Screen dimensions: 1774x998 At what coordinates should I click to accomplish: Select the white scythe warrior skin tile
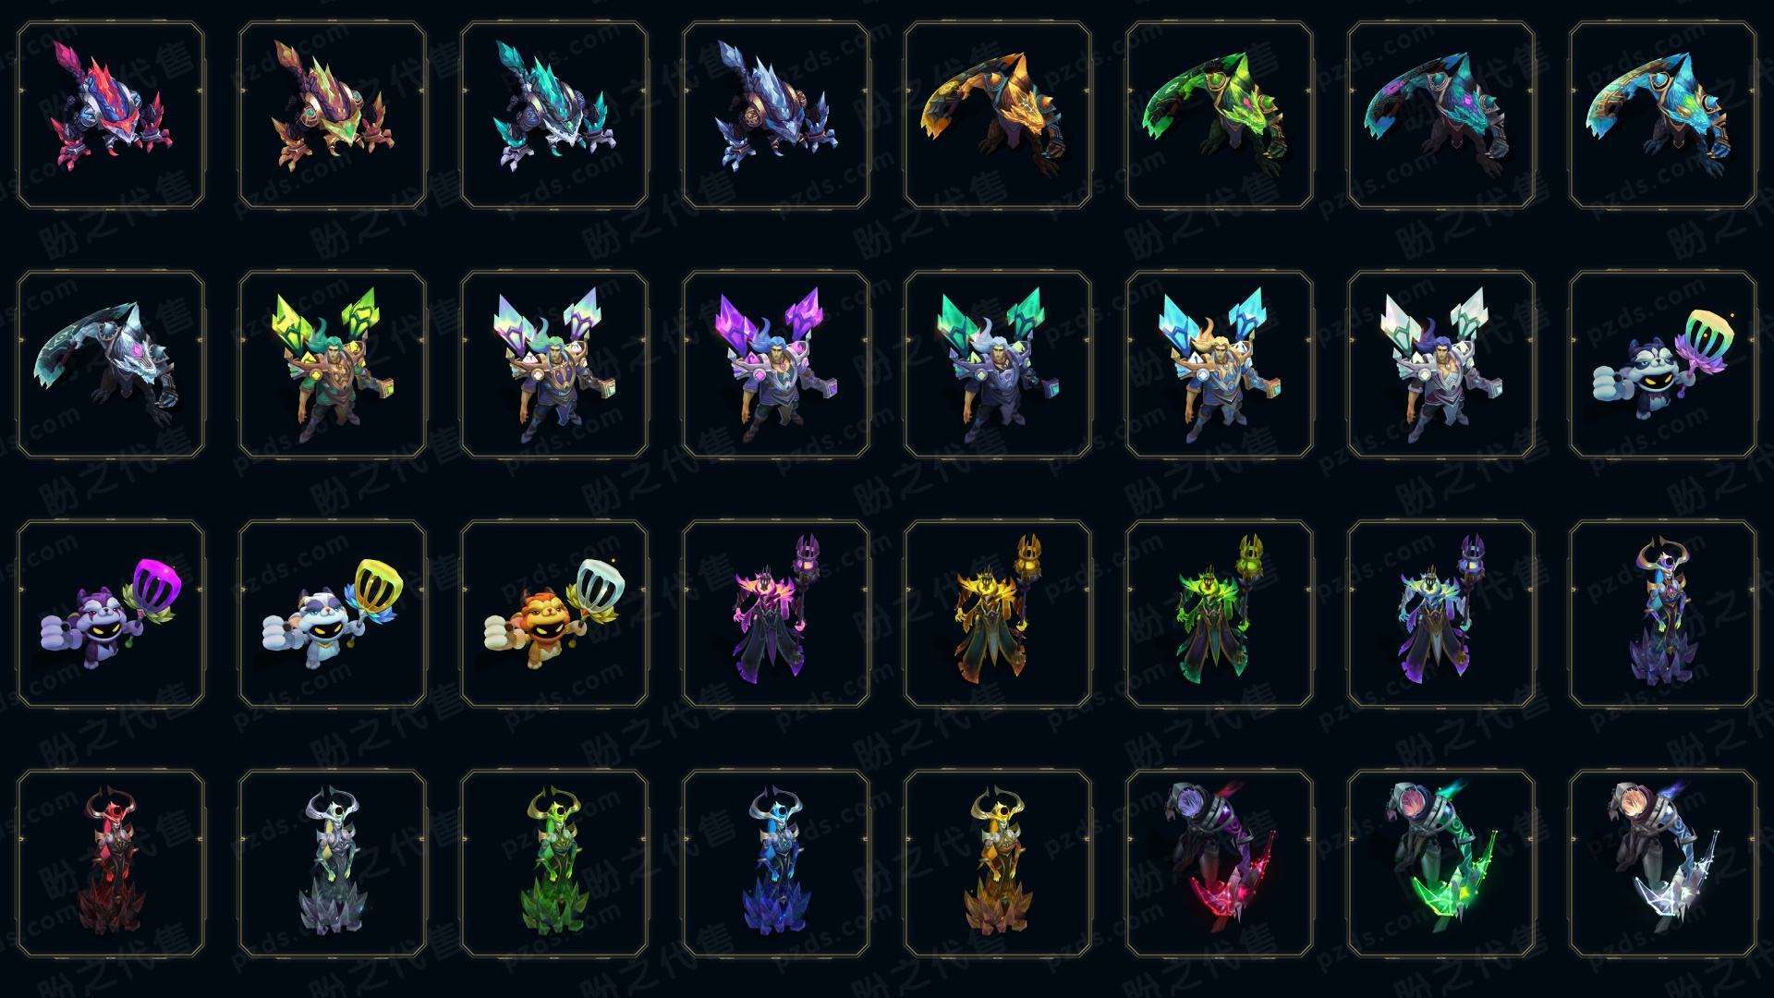[1663, 863]
